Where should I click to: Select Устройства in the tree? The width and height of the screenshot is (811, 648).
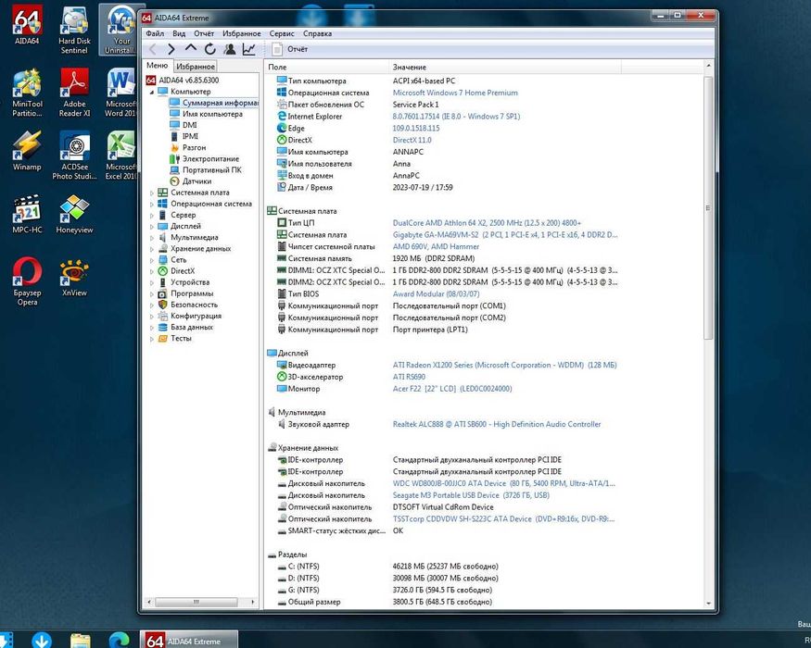point(184,282)
